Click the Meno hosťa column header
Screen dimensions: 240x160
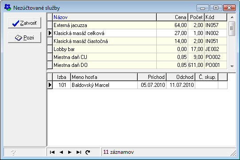pos(104,77)
